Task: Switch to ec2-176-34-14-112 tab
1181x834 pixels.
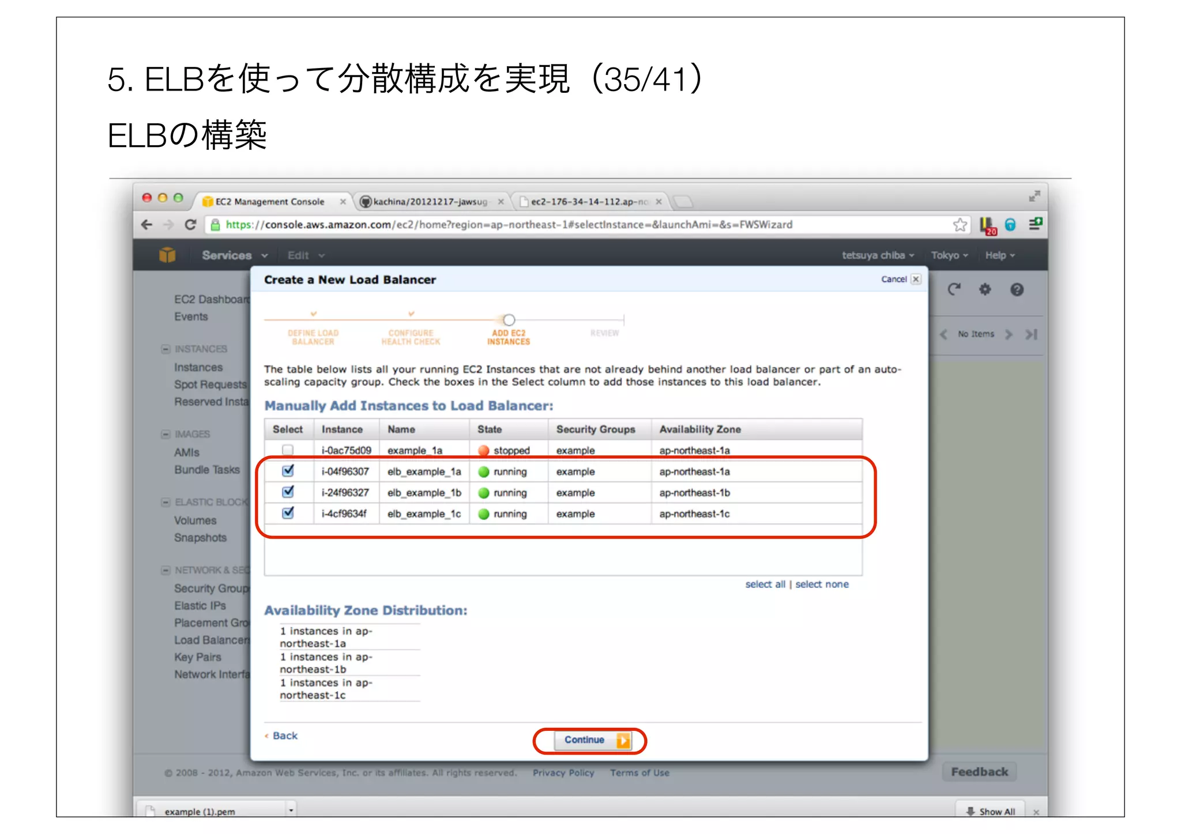Action: pyautogui.click(x=589, y=202)
